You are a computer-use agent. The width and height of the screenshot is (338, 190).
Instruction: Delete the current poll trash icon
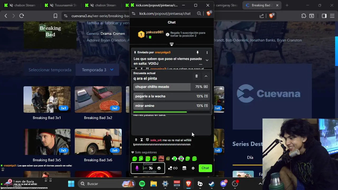coord(196,76)
